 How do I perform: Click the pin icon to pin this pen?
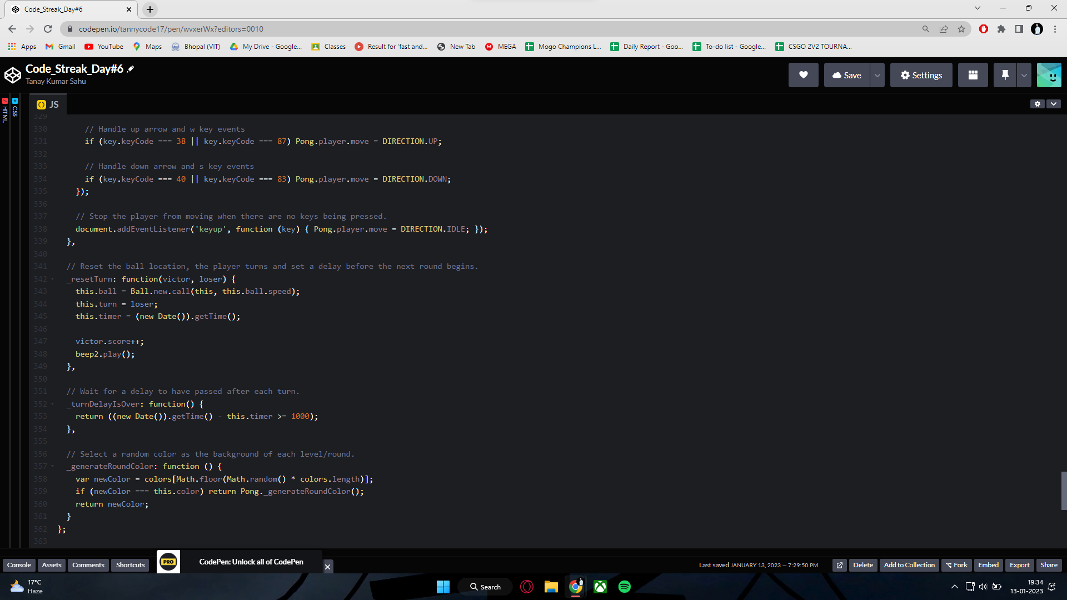[1005, 74]
